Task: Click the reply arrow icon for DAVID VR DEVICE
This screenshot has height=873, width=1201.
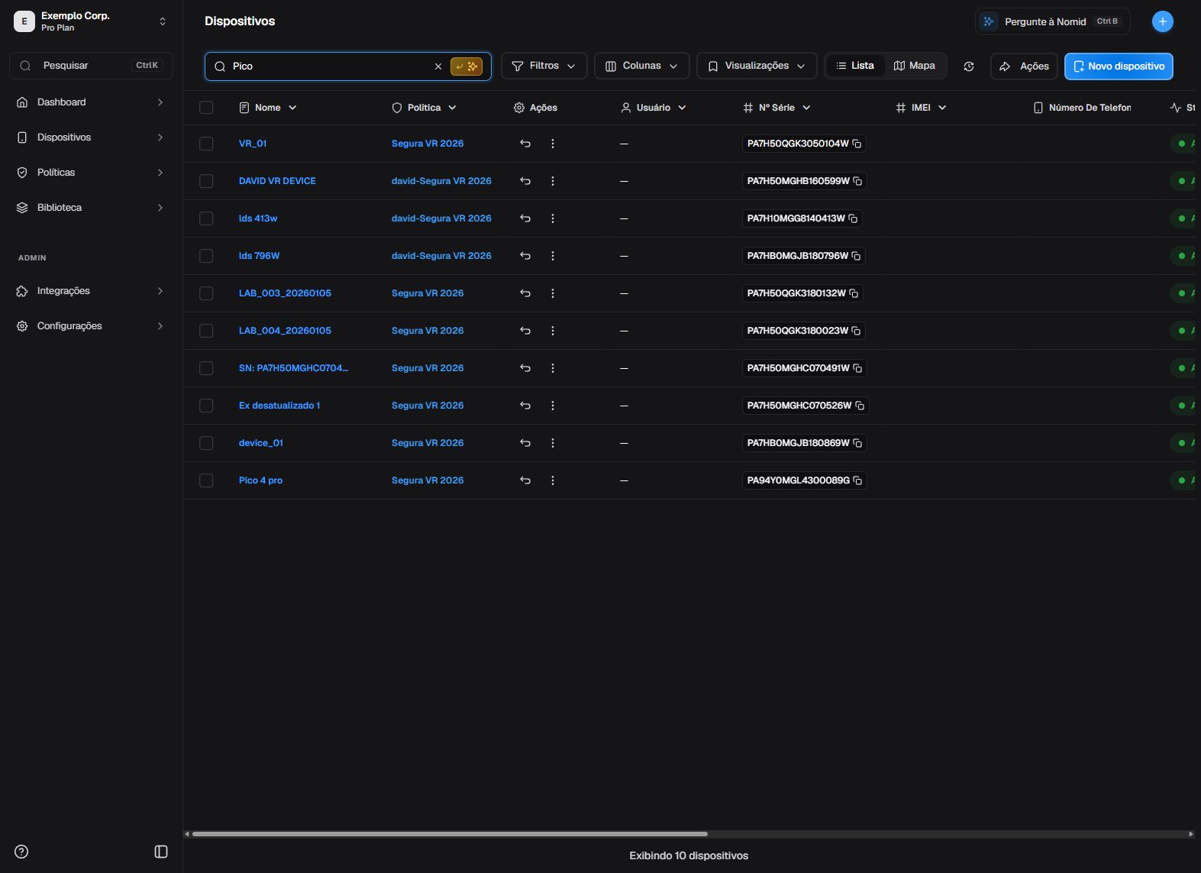Action: (x=525, y=181)
